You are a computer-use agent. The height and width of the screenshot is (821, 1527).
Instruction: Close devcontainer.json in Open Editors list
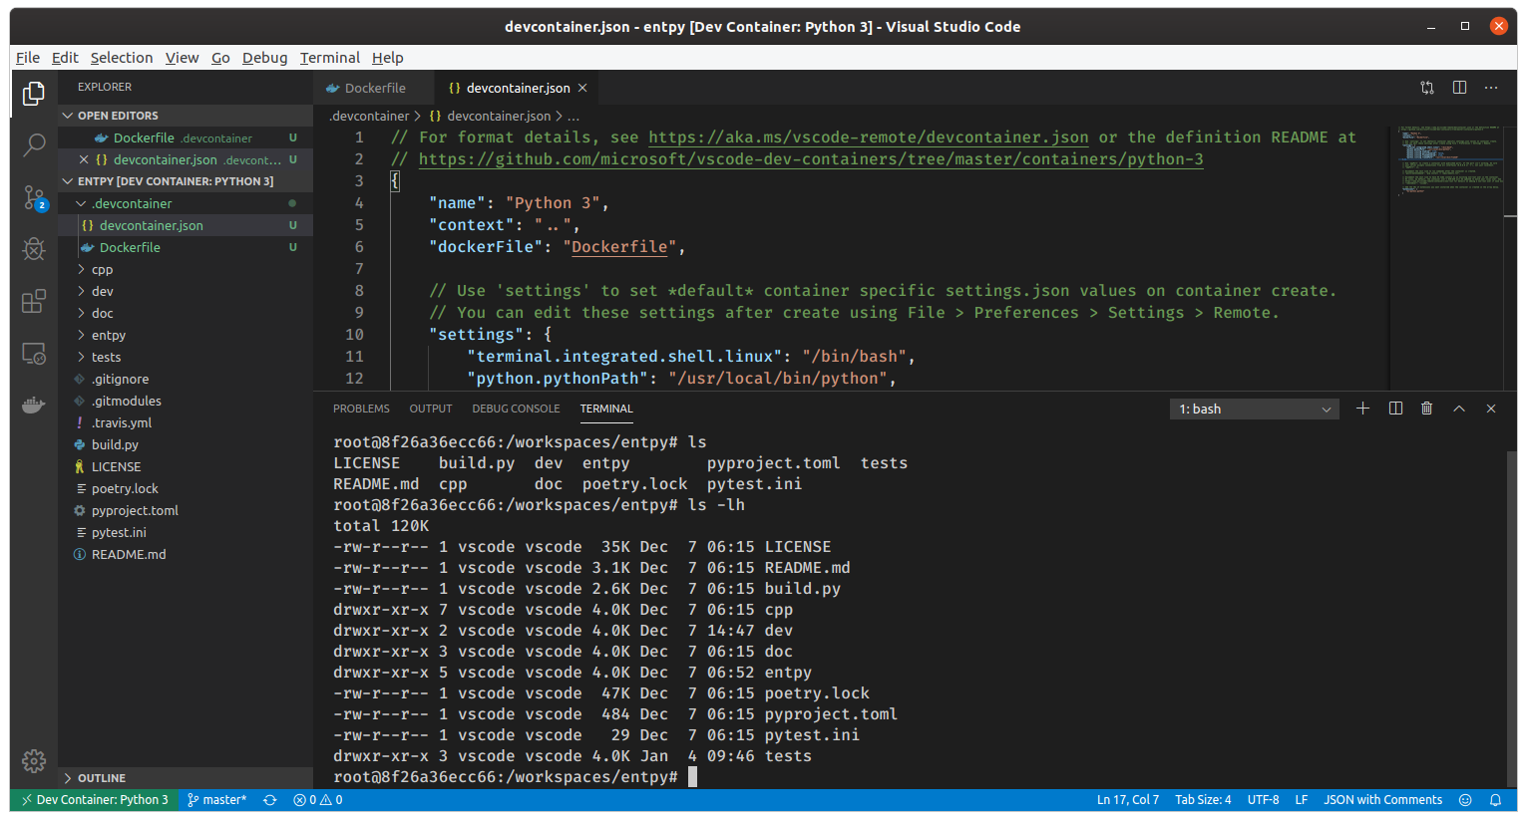(84, 159)
